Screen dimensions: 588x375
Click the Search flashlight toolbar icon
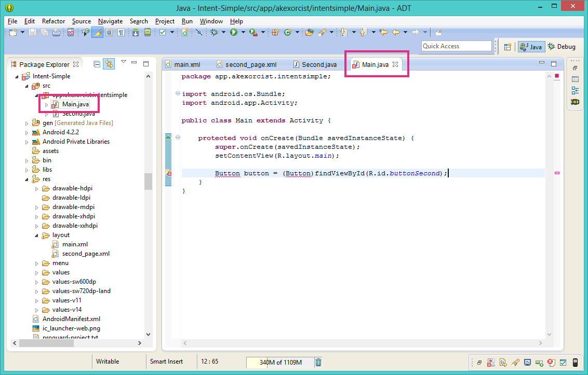(x=322, y=33)
